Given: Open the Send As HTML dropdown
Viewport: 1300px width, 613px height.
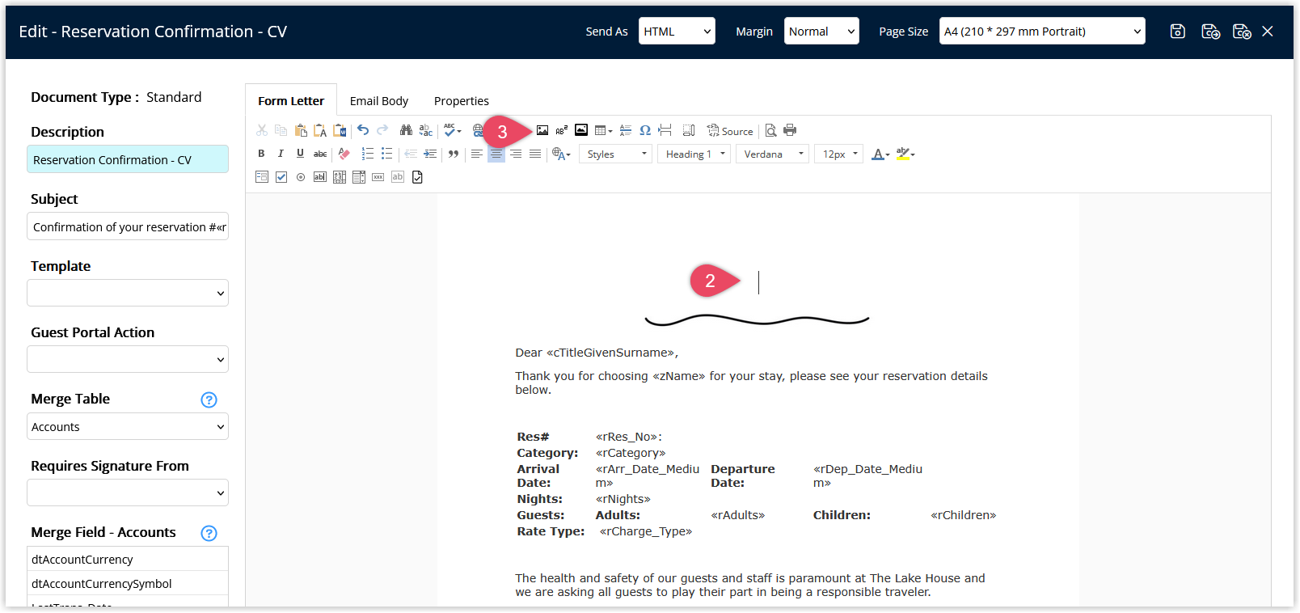Looking at the screenshot, I should tap(677, 31).
